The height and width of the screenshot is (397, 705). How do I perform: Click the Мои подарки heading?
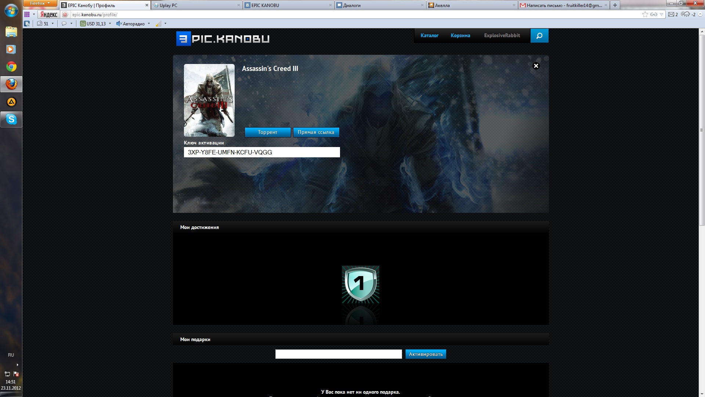pos(195,340)
